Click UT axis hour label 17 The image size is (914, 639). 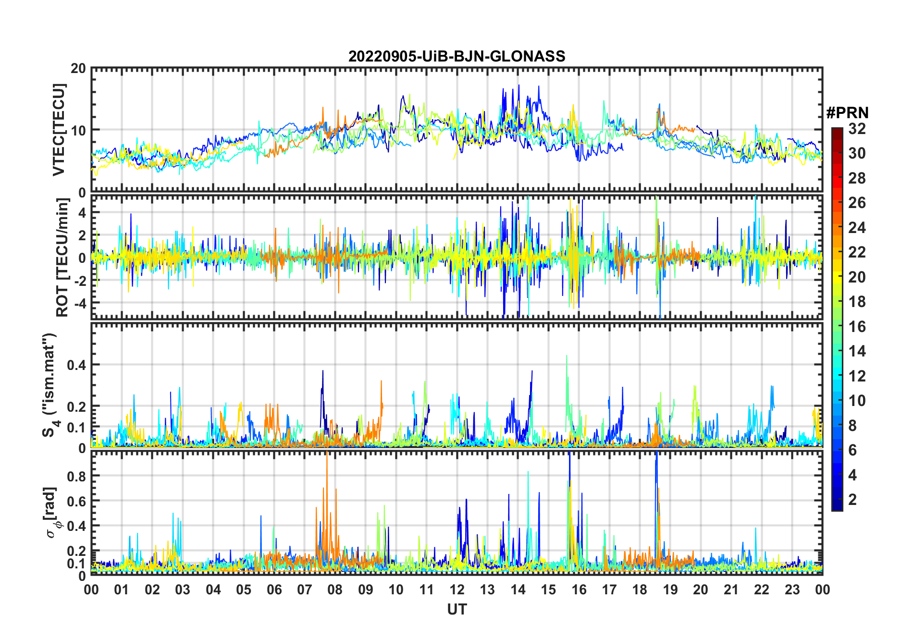609,590
